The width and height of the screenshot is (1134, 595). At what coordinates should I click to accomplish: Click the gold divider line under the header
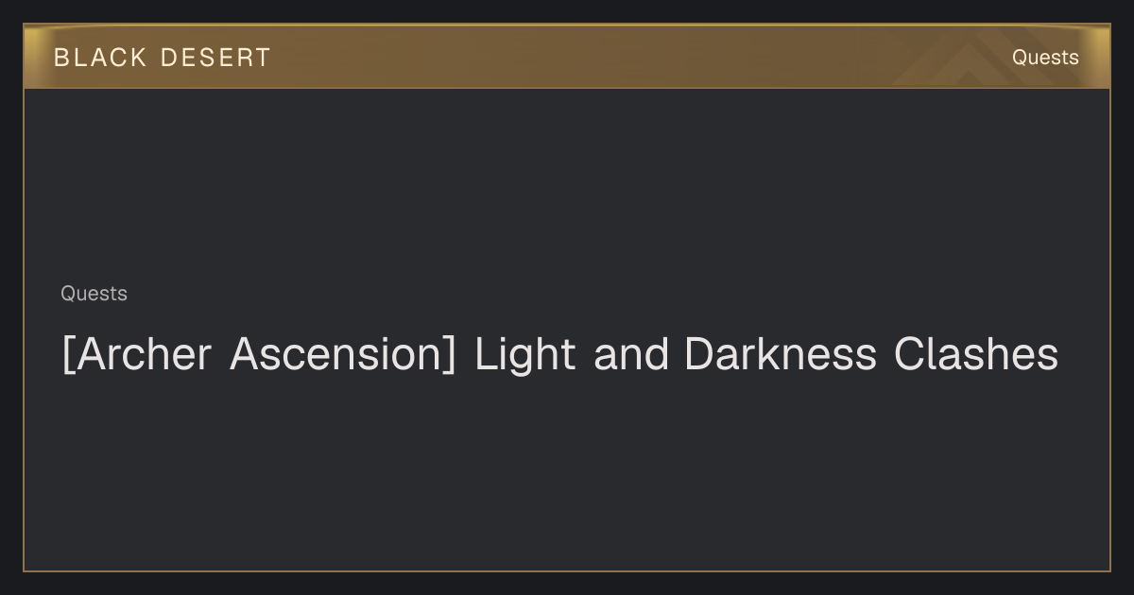567,88
